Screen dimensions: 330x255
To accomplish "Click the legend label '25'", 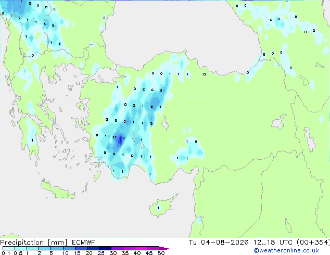I will [x=101, y=253].
